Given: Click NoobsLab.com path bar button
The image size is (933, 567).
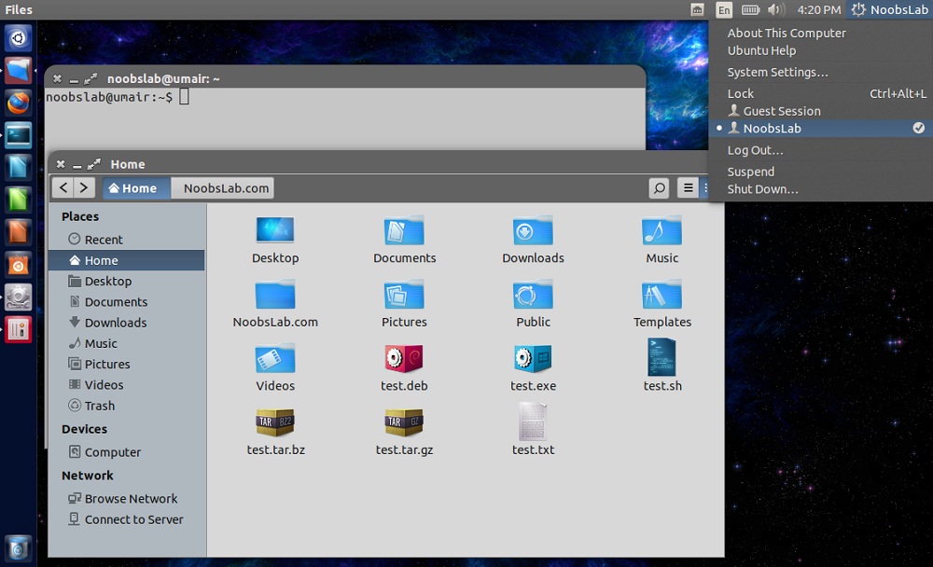Looking at the screenshot, I should (226, 188).
